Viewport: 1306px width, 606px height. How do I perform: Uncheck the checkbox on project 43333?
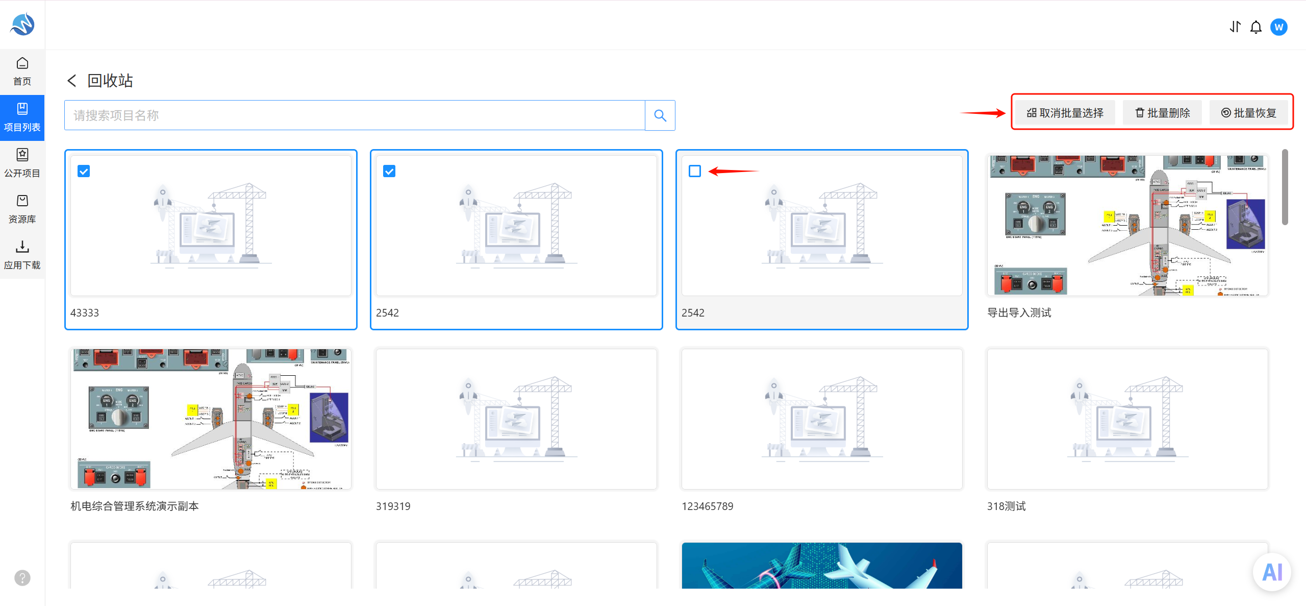point(84,171)
